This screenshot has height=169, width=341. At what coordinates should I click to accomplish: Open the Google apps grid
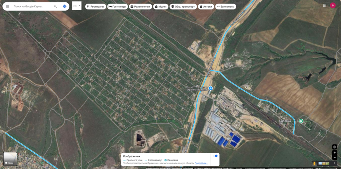[x=325, y=5]
